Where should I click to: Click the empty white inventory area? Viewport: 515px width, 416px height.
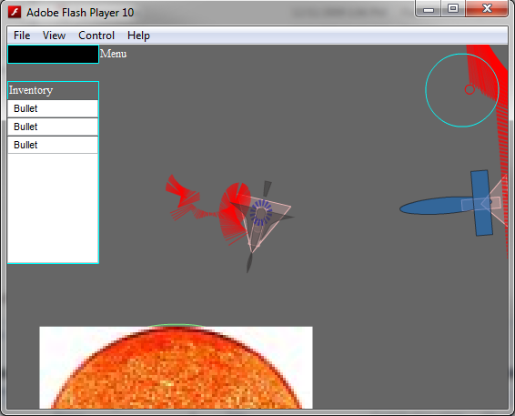53,208
